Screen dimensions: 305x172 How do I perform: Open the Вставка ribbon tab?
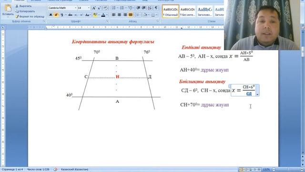tap(36, 1)
